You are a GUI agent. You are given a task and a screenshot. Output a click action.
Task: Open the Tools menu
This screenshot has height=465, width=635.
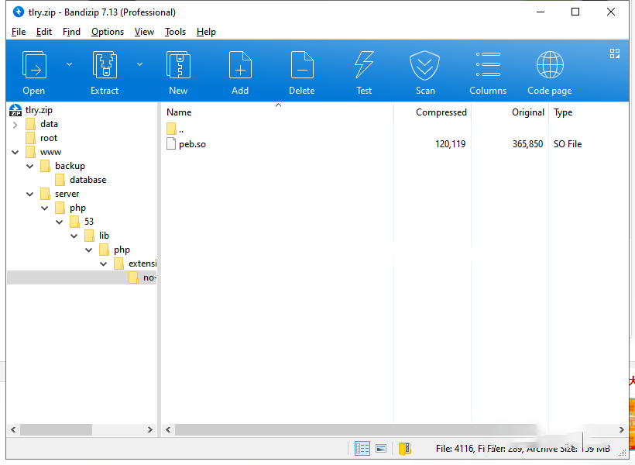(x=175, y=32)
